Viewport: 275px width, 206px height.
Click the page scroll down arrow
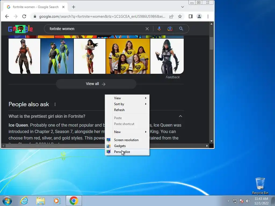pyautogui.click(x=212, y=141)
